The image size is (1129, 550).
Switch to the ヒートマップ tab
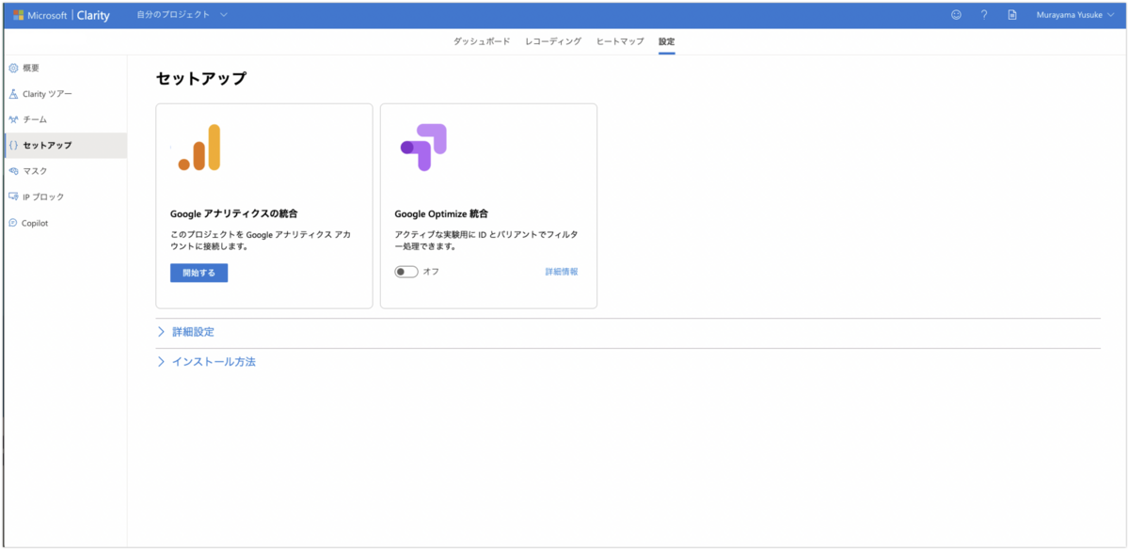tap(620, 42)
